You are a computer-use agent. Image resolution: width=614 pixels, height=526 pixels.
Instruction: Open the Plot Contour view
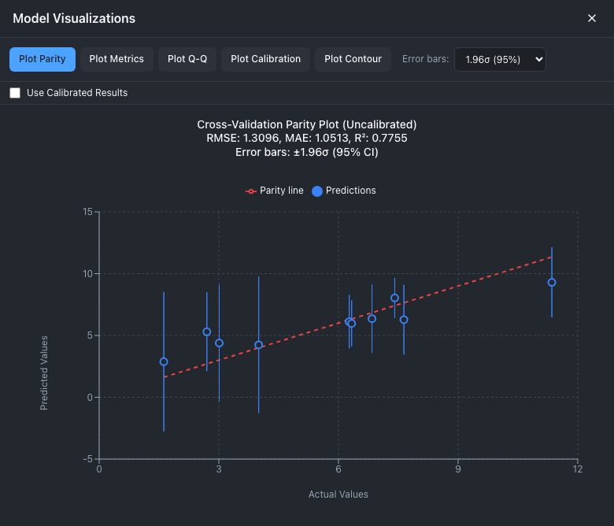point(353,59)
